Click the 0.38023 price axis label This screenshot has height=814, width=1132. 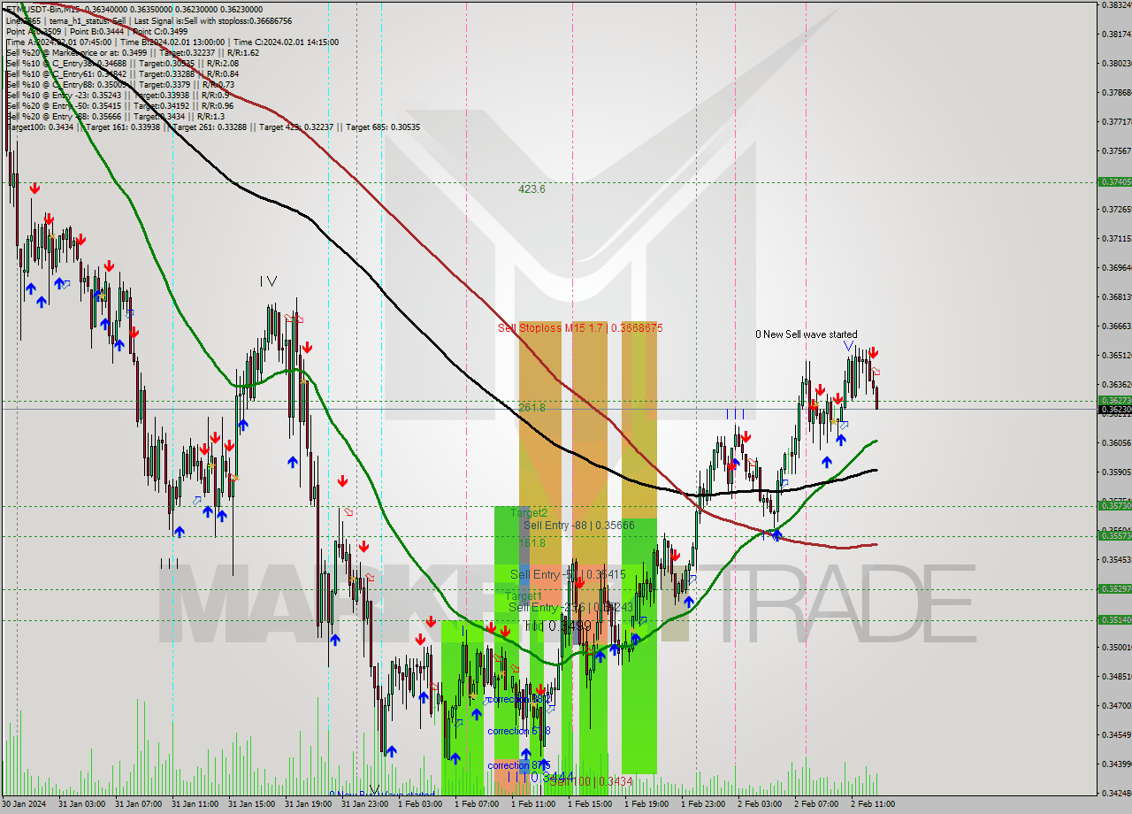[1116, 64]
